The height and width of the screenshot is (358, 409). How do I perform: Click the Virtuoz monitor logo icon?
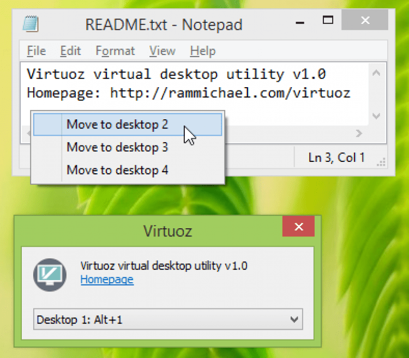(50, 274)
